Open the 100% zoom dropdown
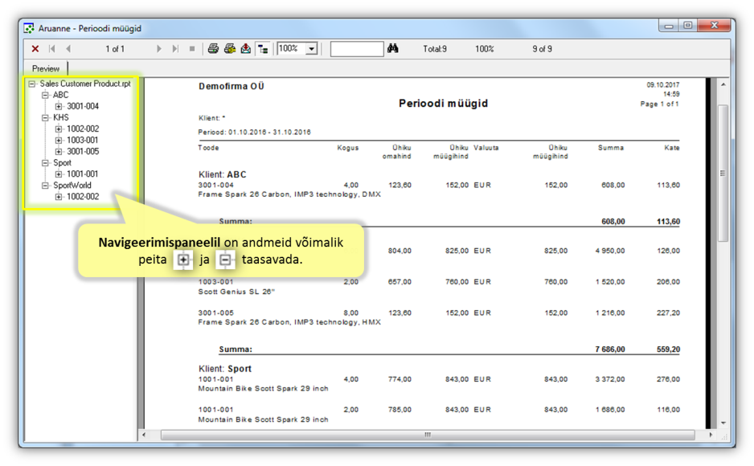 point(312,49)
